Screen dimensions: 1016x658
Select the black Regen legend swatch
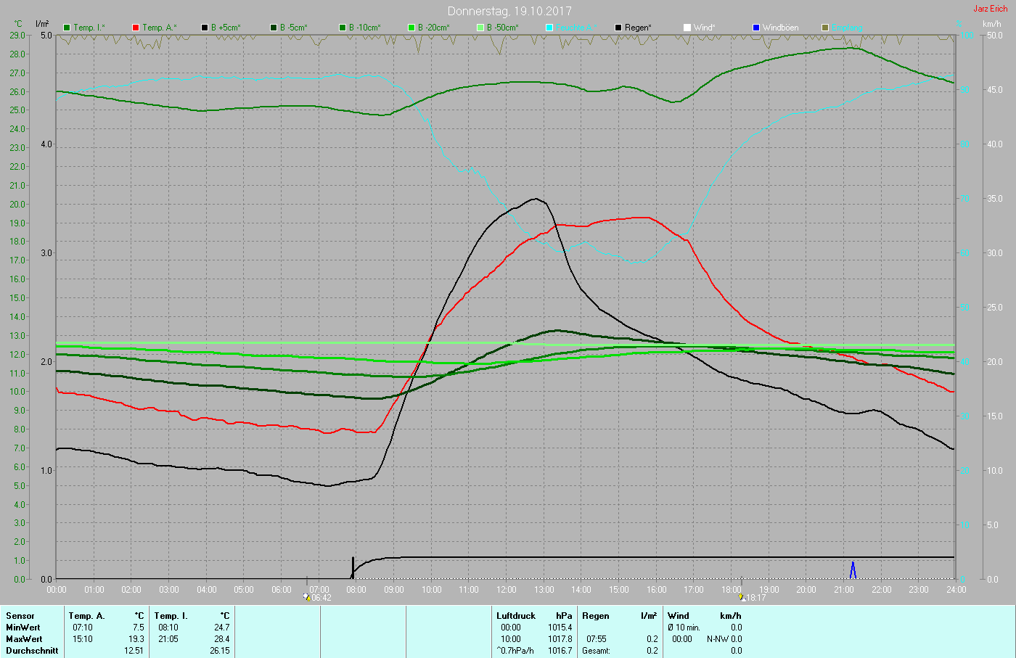point(618,28)
